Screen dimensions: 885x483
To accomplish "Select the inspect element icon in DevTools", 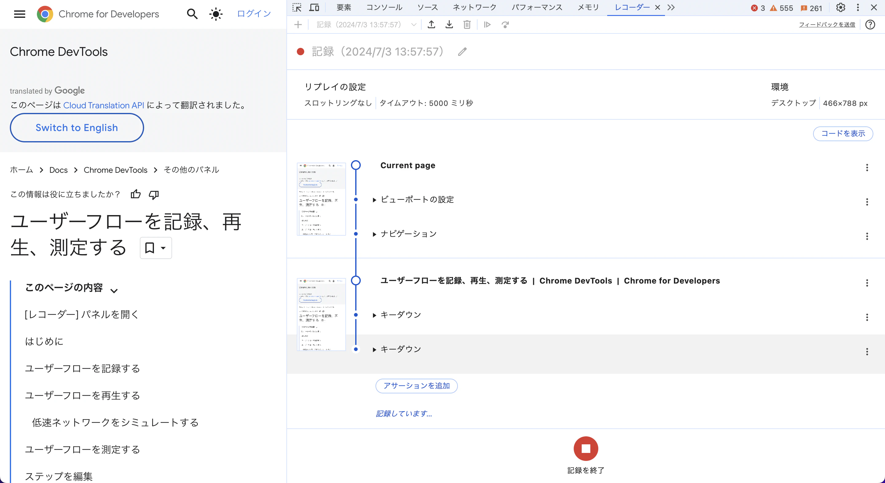I will [297, 8].
